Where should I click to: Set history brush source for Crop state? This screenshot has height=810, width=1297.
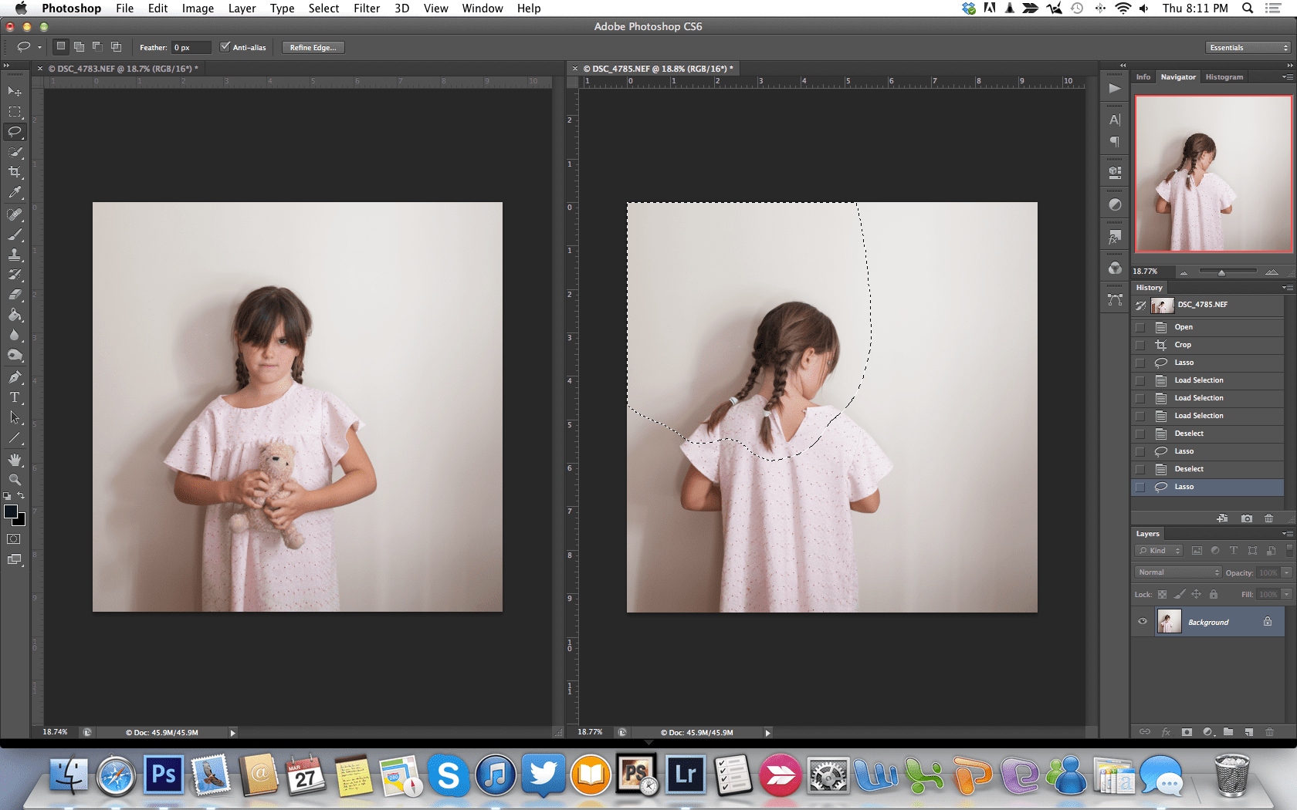coord(1140,345)
